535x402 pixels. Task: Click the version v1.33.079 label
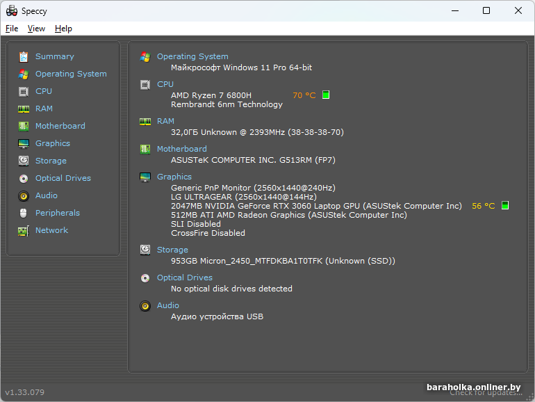(24, 392)
